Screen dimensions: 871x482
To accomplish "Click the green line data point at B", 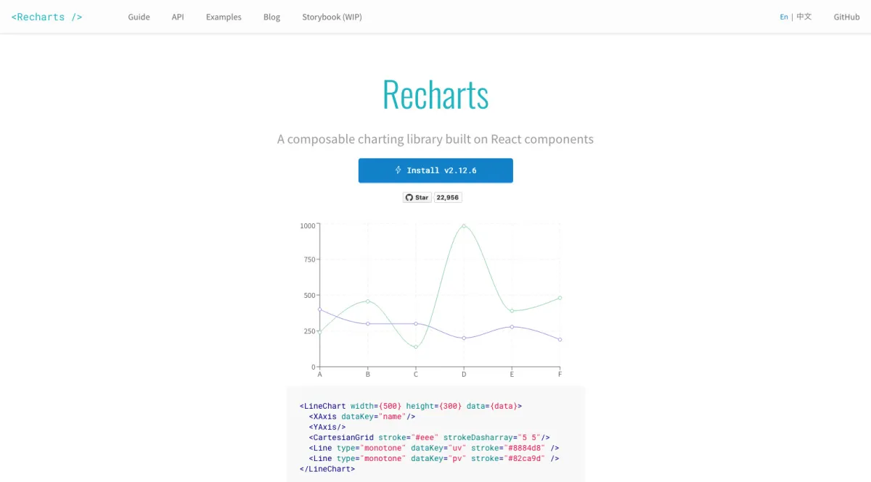I will [368, 302].
